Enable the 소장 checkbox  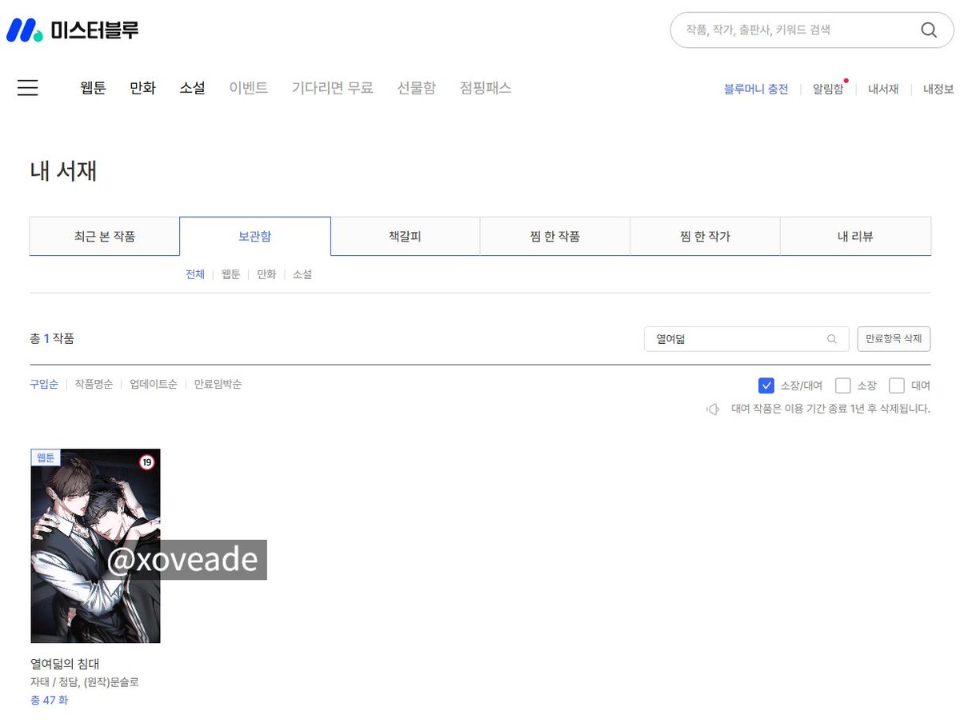(x=842, y=385)
